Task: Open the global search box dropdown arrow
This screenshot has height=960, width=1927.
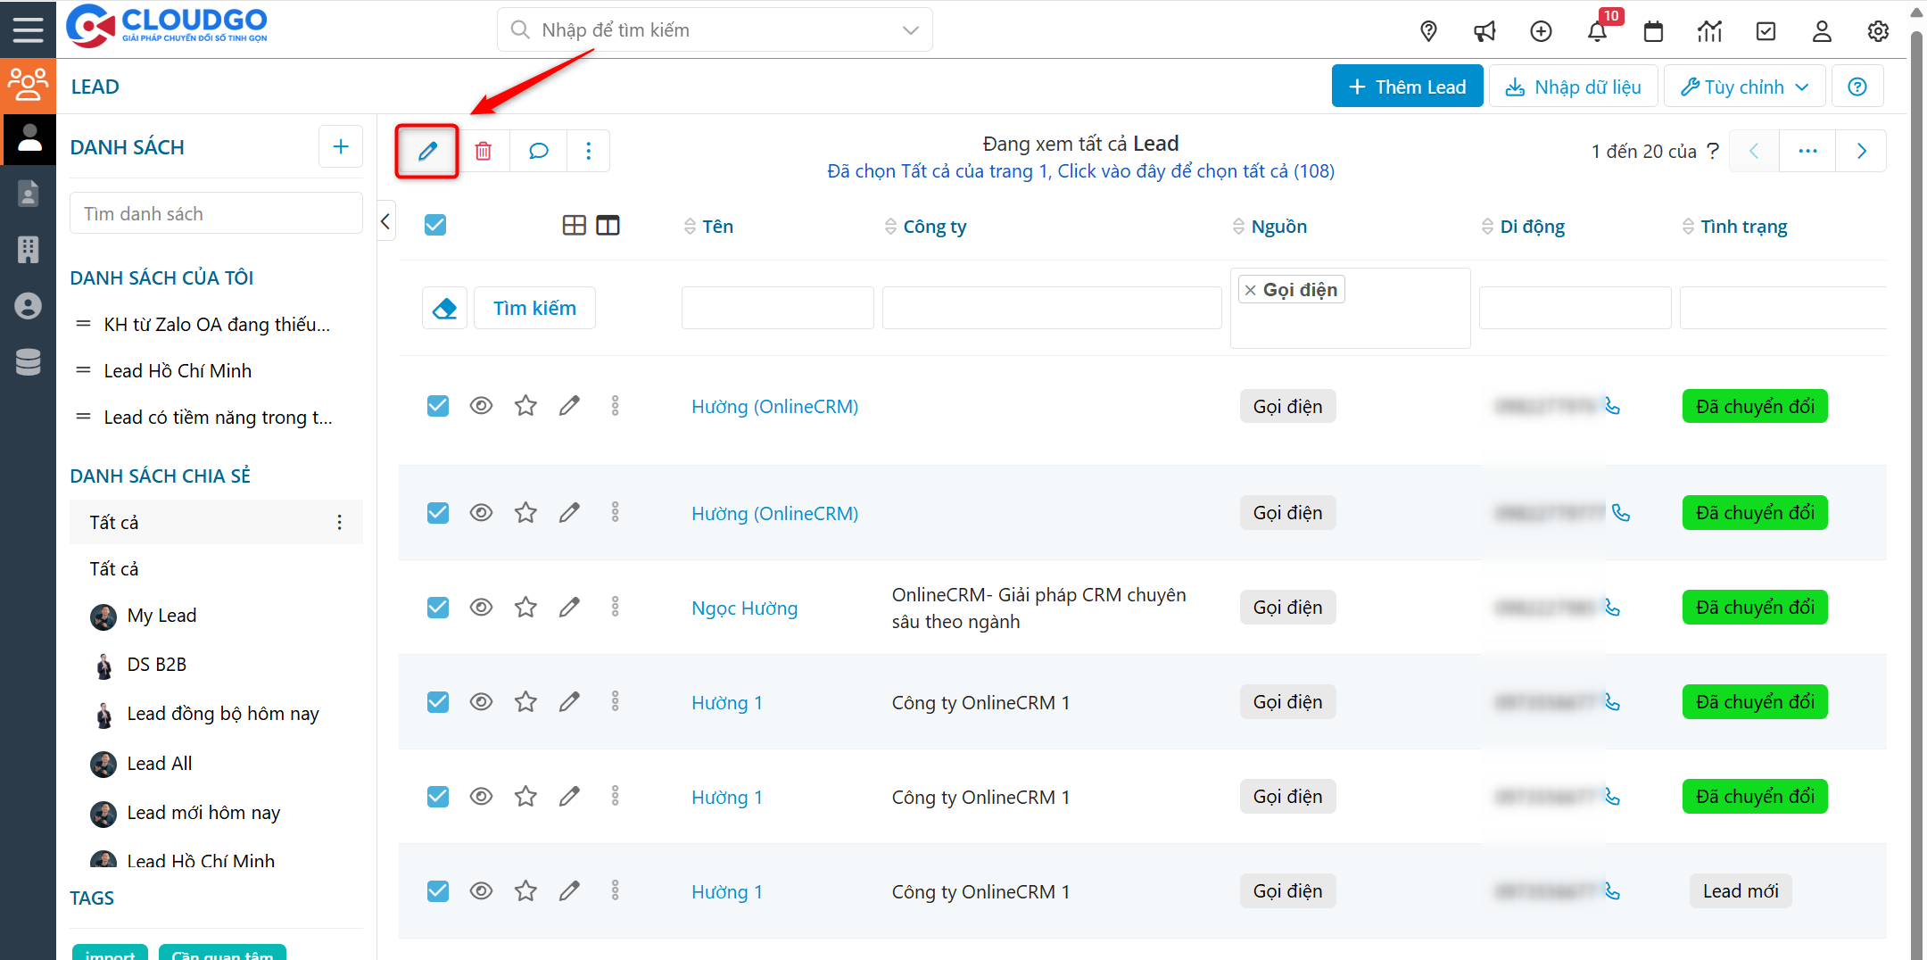Action: 910,30
